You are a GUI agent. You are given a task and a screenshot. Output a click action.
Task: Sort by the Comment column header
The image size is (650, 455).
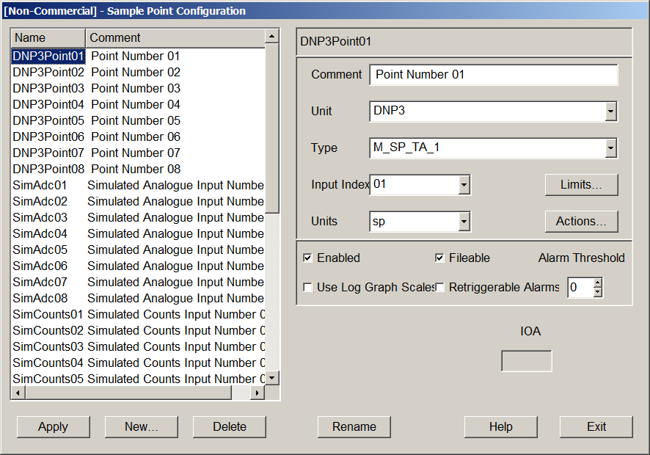tap(175, 37)
